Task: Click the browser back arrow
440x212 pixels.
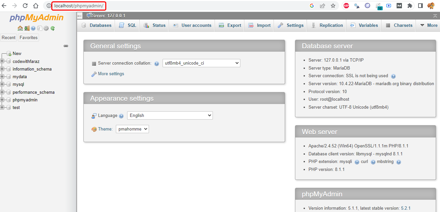Action: tap(4, 6)
